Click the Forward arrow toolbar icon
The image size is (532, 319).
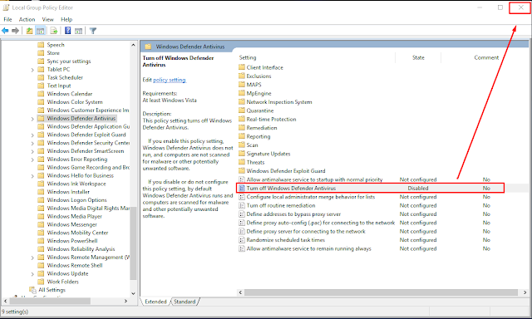(15, 31)
